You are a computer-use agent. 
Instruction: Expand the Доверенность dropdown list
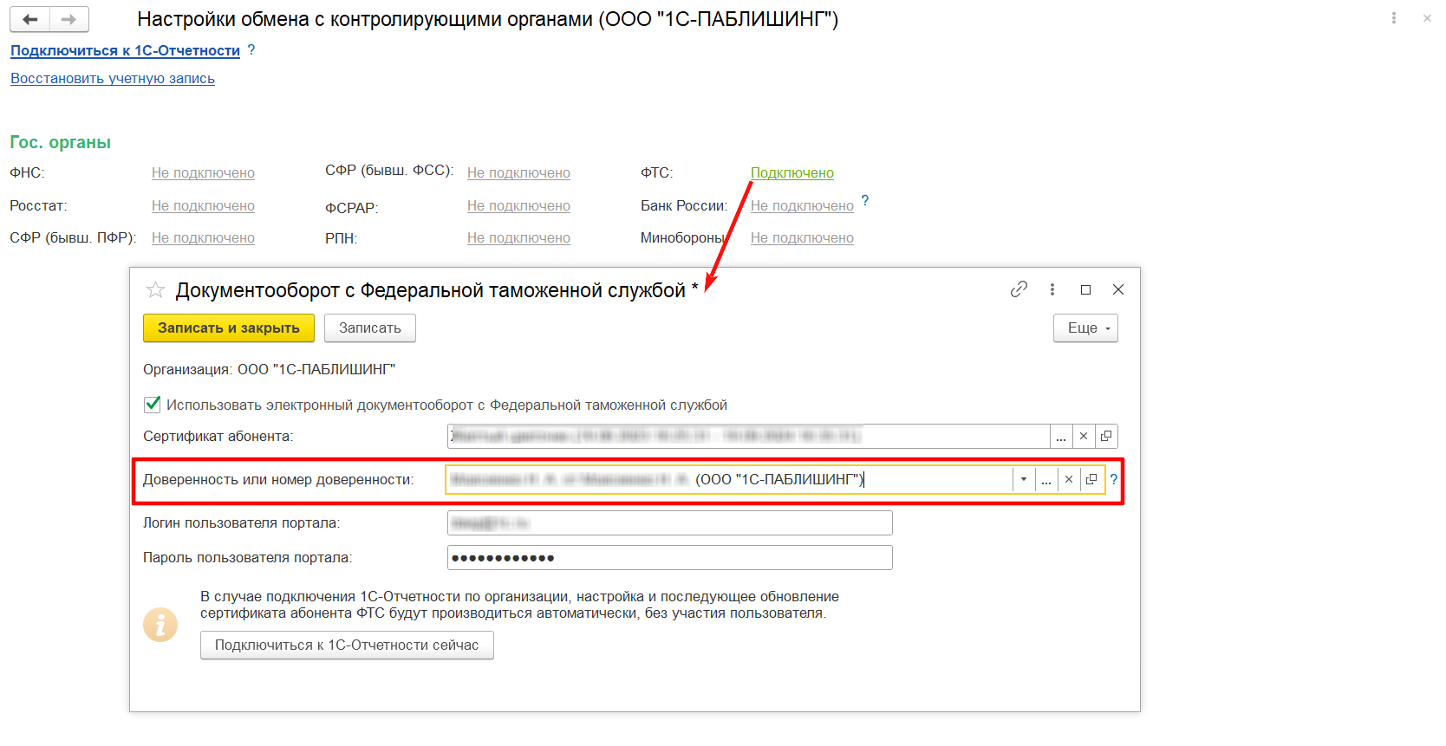pyautogui.click(x=1024, y=479)
